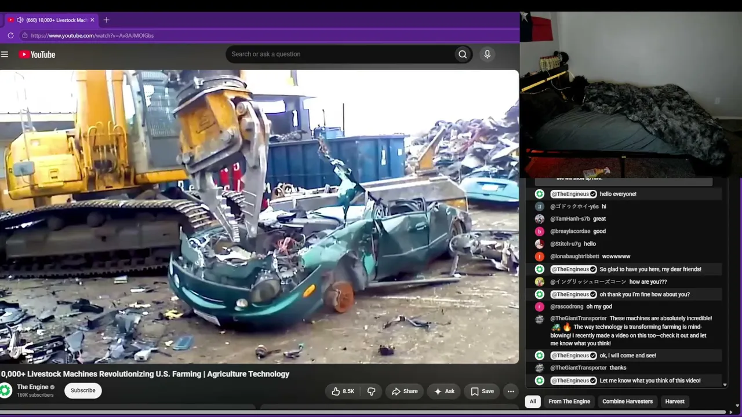The height and width of the screenshot is (417, 742).
Task: Click the webcam overlay thumbnail
Action: coord(631,94)
